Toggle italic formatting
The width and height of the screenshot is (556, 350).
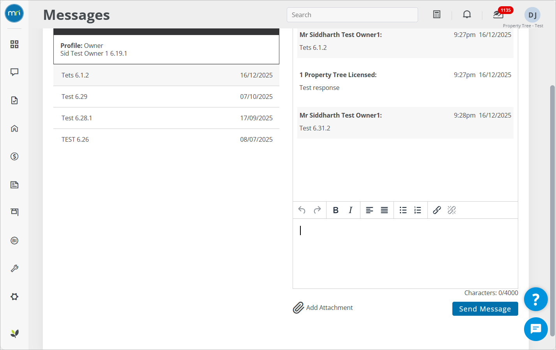351,210
